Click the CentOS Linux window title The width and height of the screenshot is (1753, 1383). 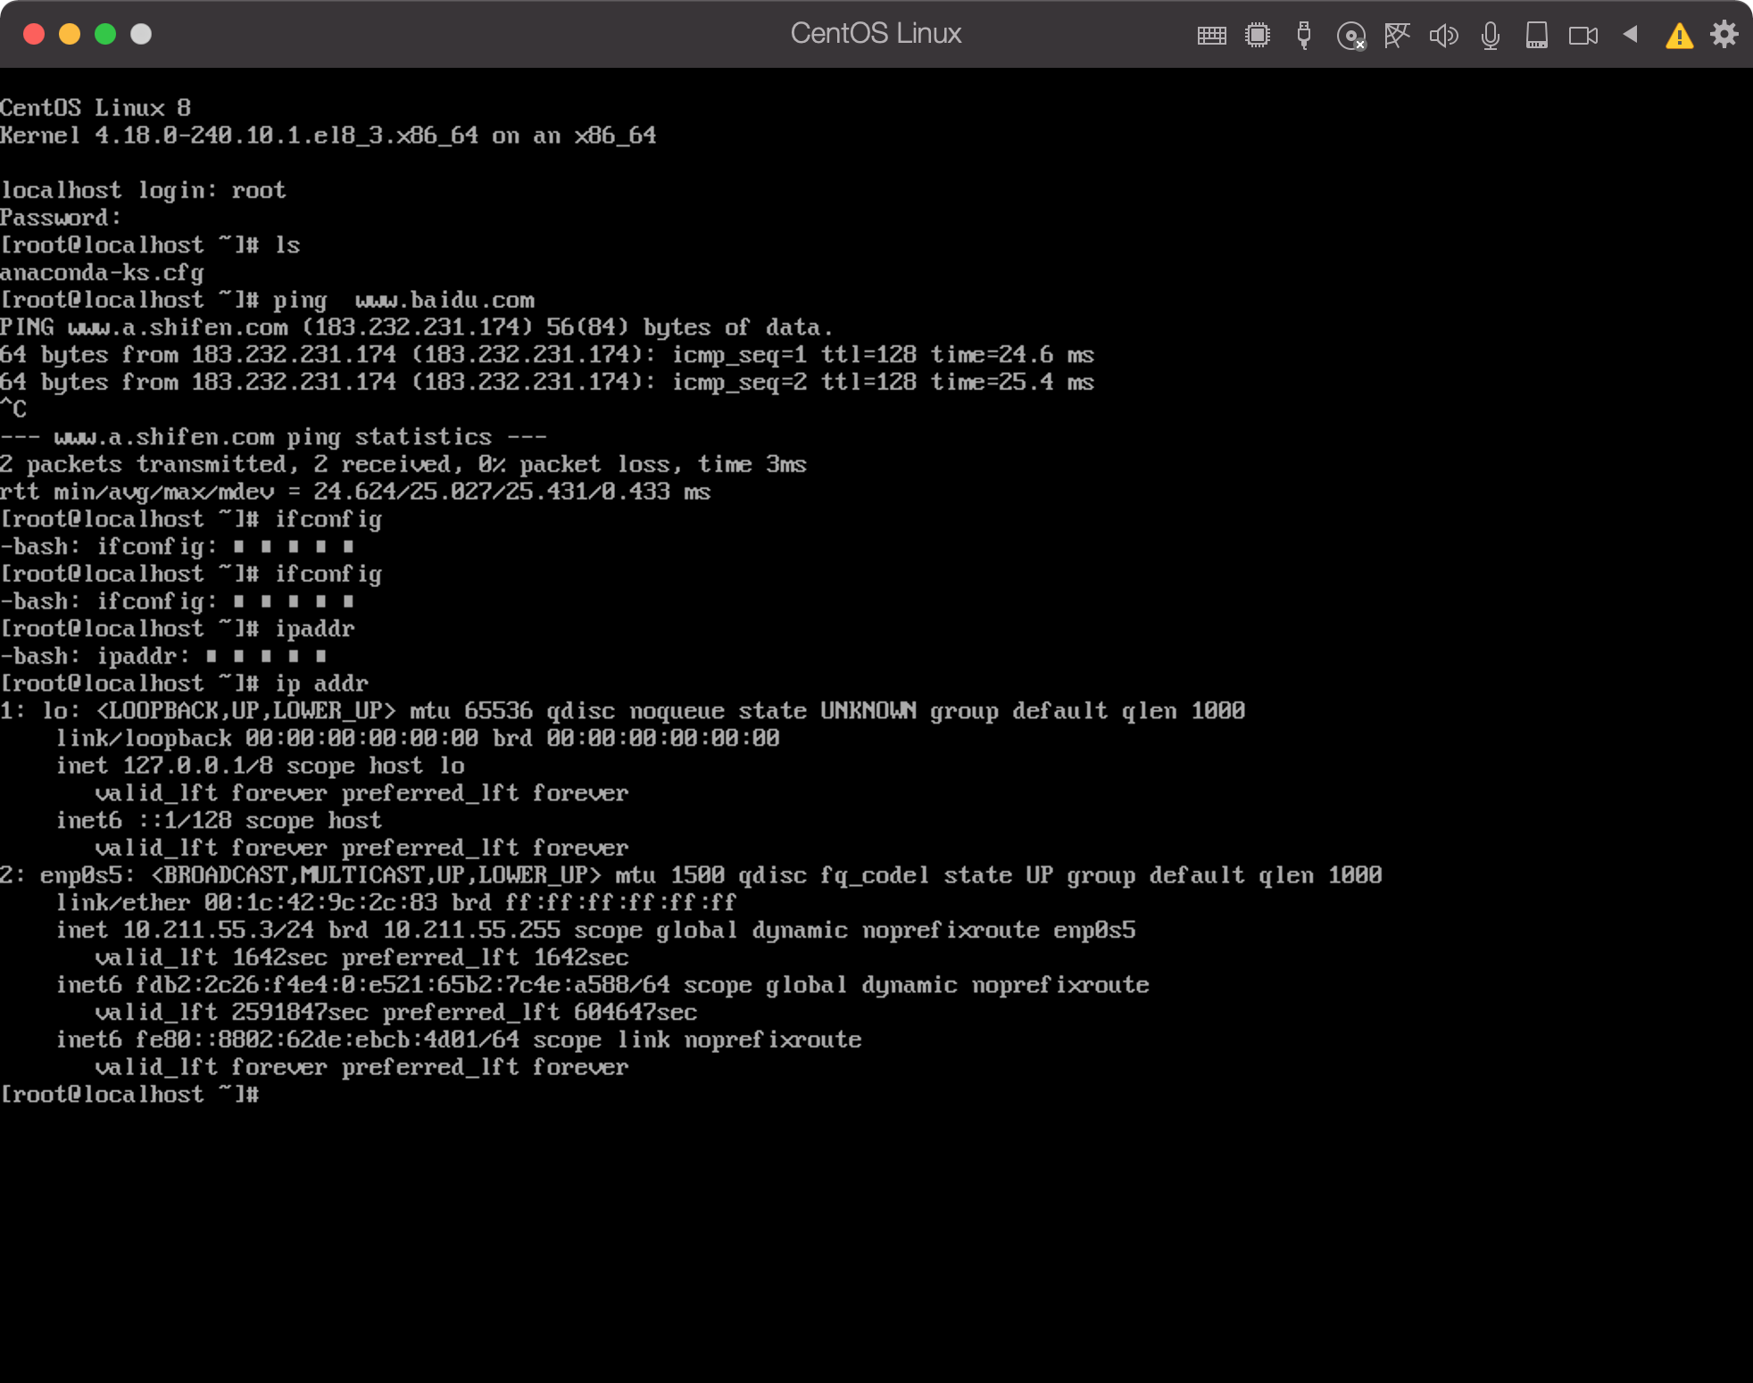click(x=876, y=33)
